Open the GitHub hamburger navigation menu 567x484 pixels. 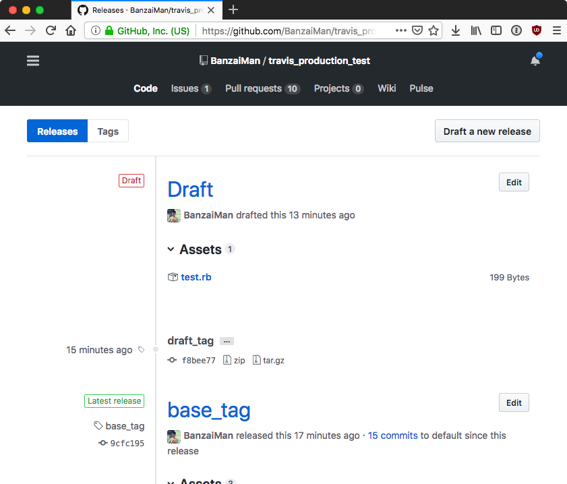[x=32, y=61]
